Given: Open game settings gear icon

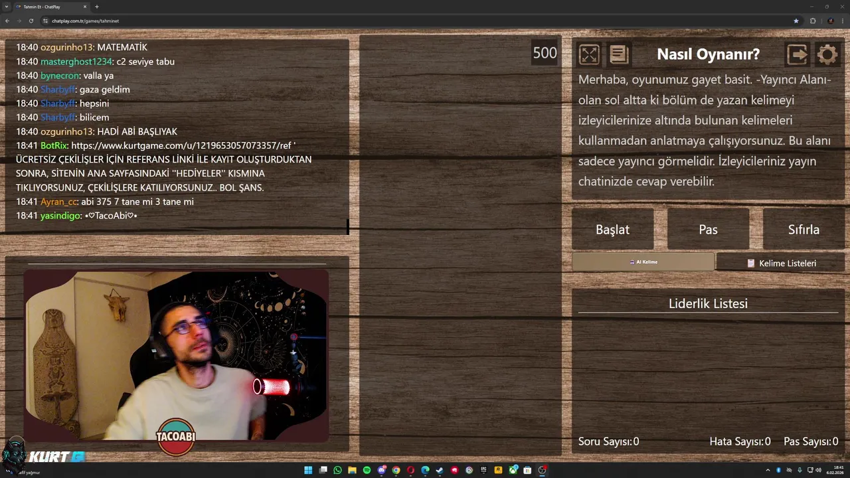Looking at the screenshot, I should pos(827,54).
